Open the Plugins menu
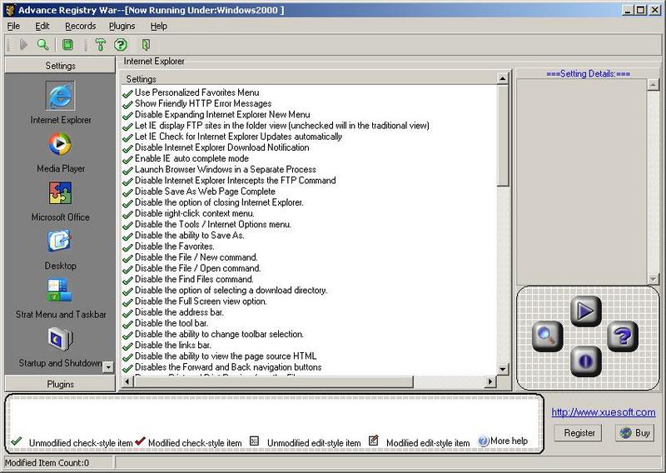Viewport: 666px width, 473px height. pyautogui.click(x=122, y=26)
